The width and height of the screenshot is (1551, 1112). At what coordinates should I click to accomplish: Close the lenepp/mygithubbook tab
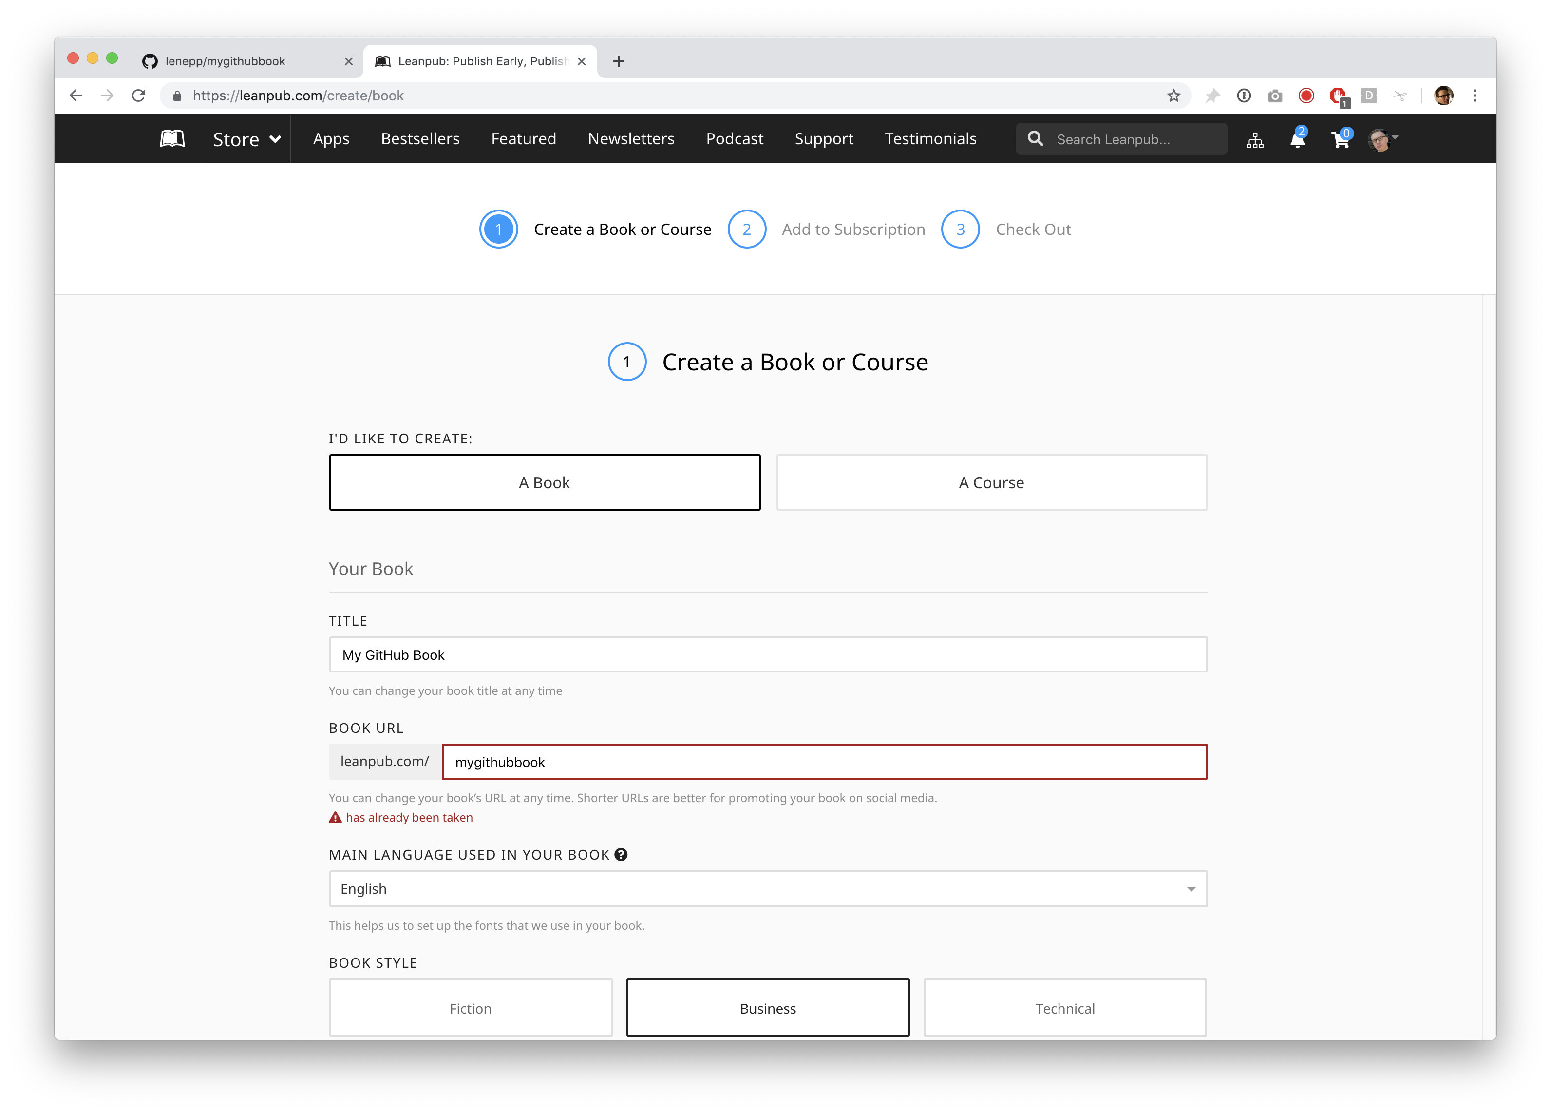[349, 61]
